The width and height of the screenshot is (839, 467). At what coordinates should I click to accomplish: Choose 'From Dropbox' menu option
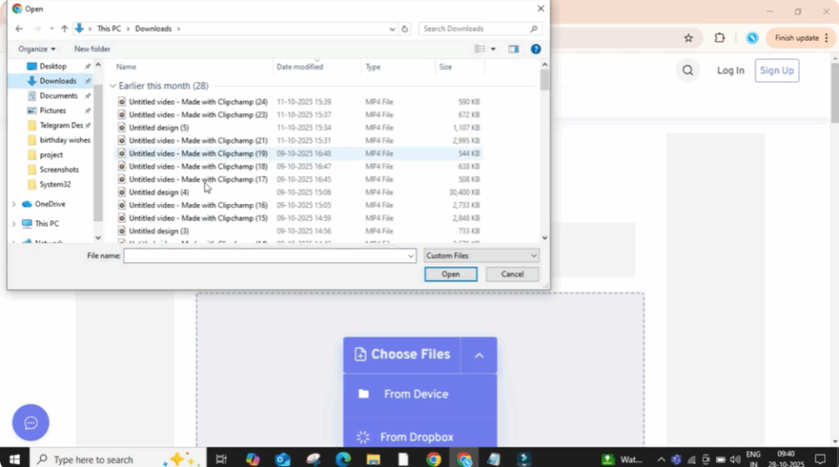click(416, 437)
